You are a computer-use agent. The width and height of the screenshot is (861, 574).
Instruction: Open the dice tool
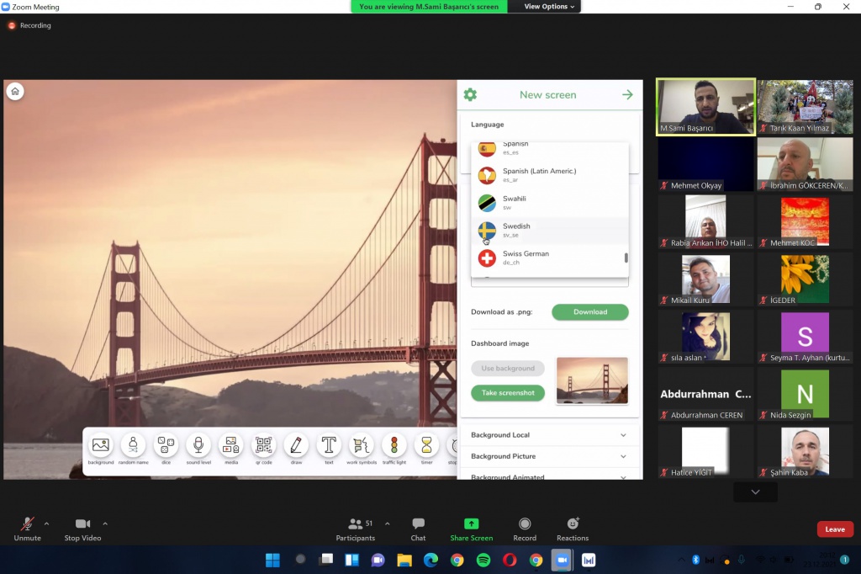tap(166, 445)
